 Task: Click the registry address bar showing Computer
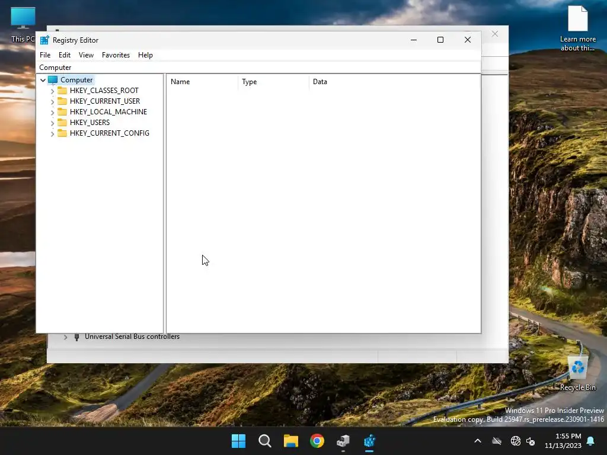(x=258, y=68)
